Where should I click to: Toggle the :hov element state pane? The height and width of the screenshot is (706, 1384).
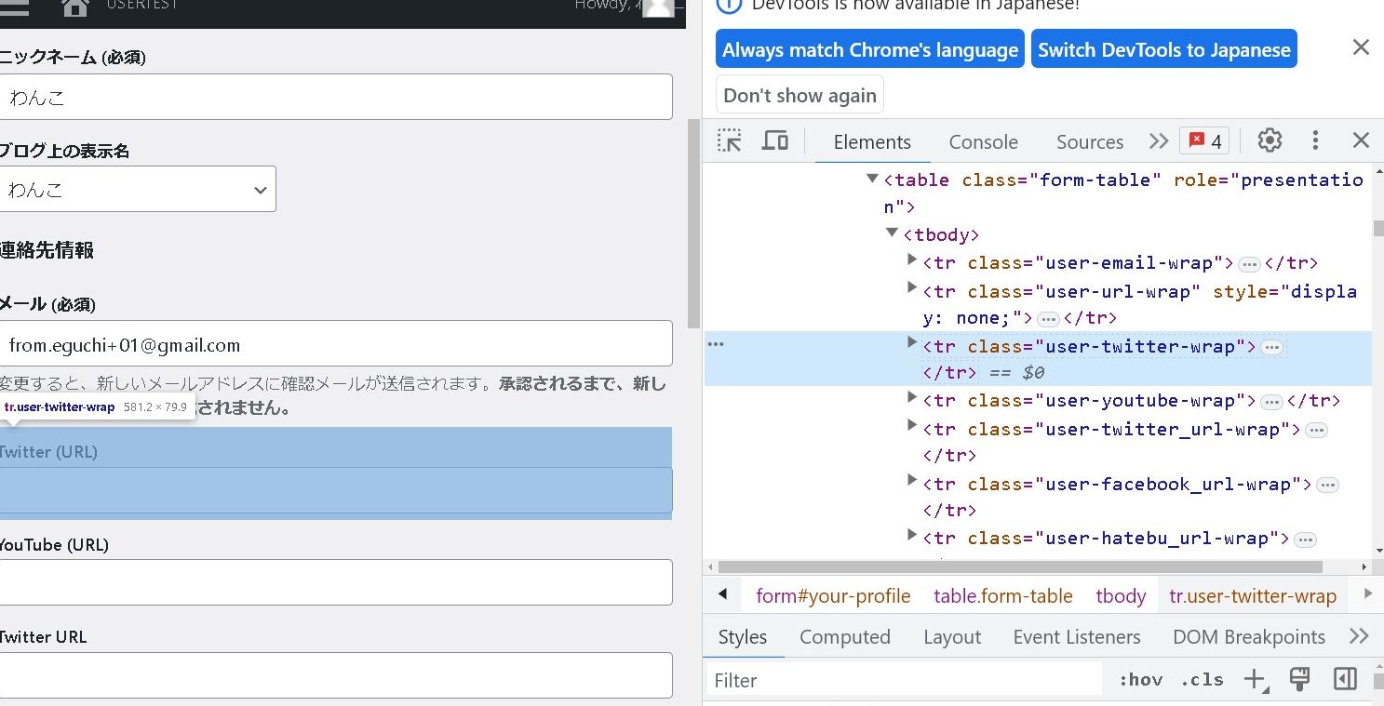tap(1139, 679)
